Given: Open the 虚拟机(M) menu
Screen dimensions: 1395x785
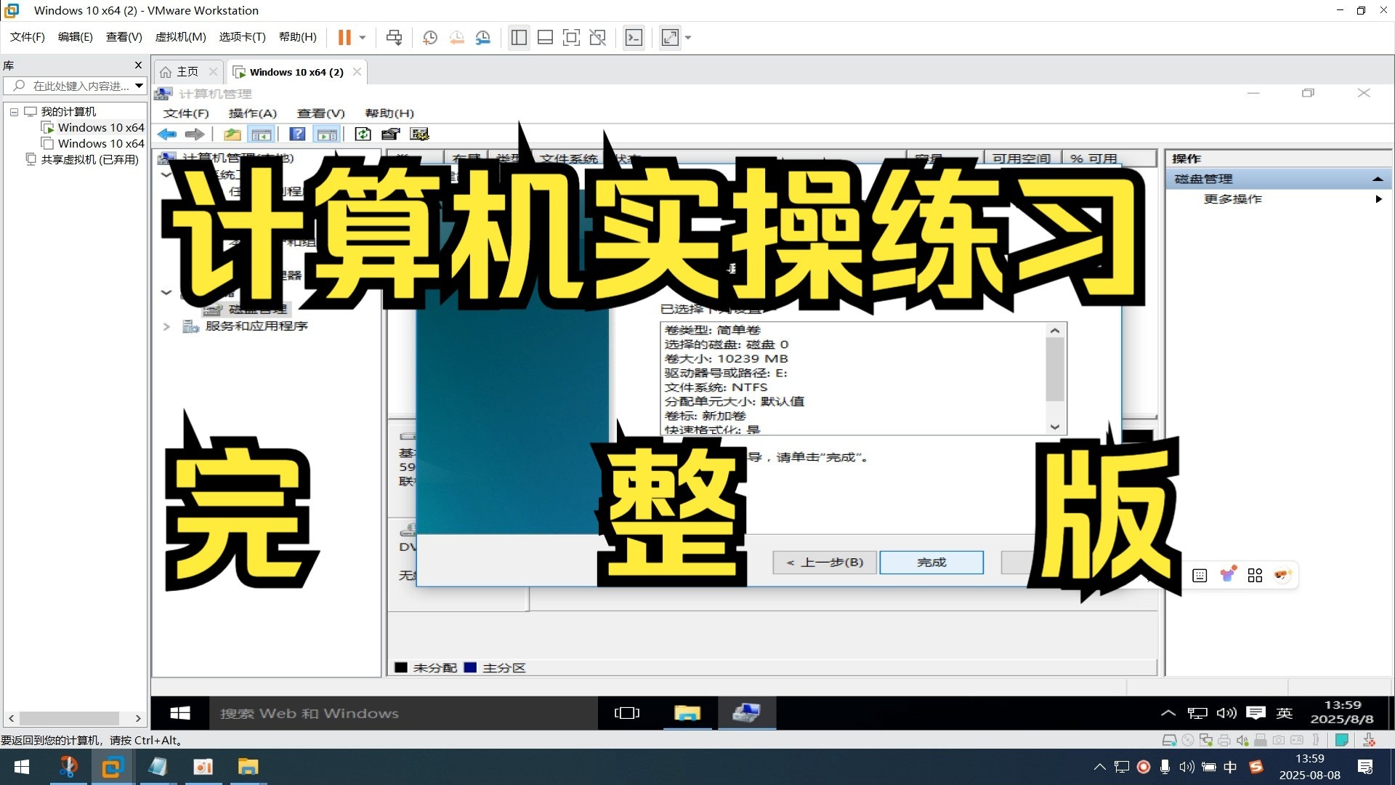Looking at the screenshot, I should click(x=180, y=37).
